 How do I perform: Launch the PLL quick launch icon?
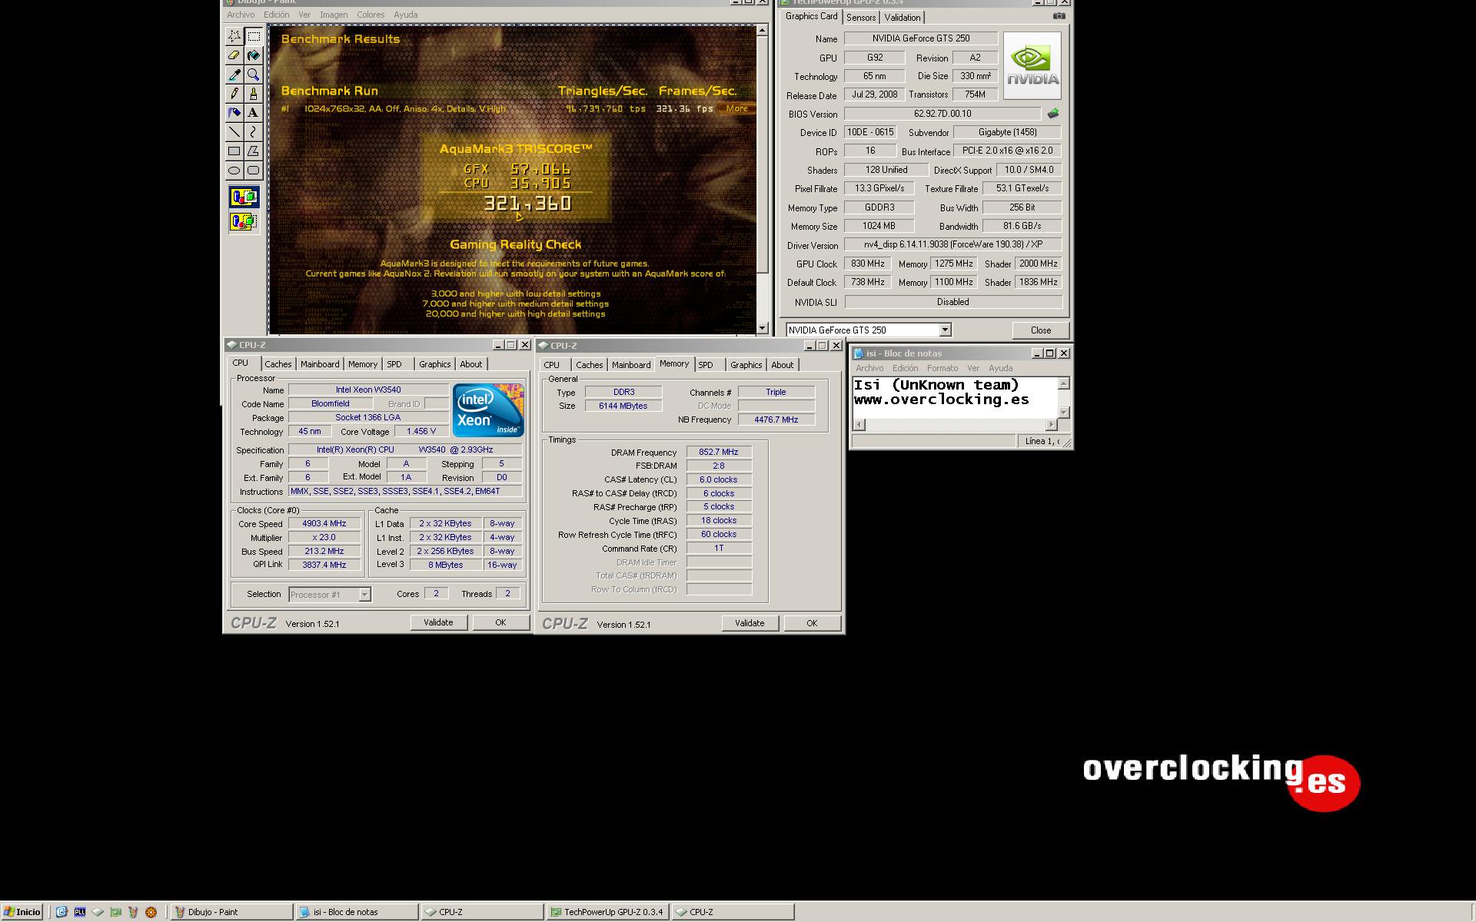[80, 912]
